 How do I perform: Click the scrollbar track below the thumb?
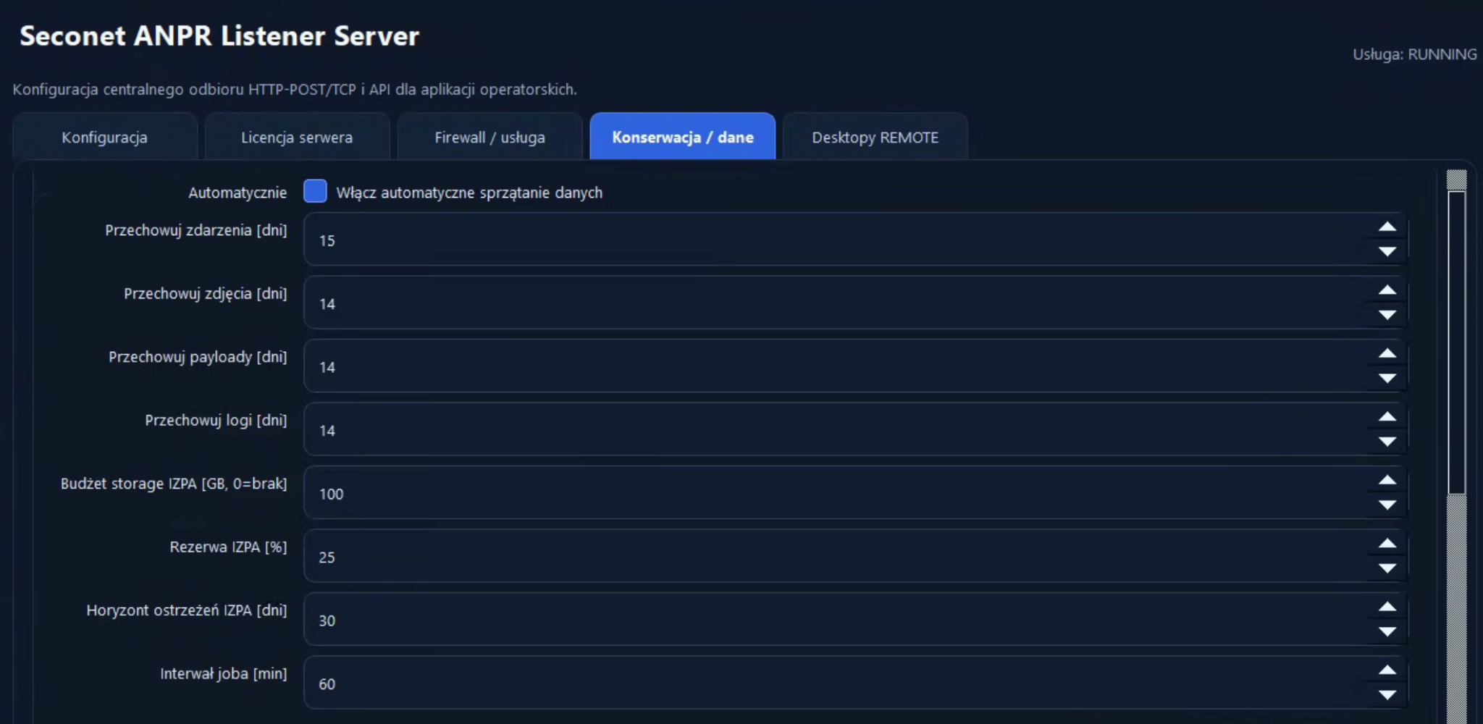click(x=1457, y=608)
